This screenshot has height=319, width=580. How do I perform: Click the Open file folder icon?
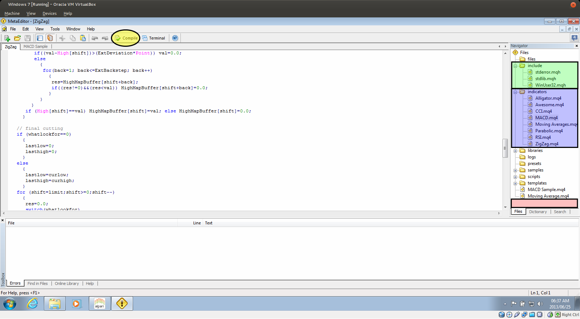pyautogui.click(x=17, y=38)
